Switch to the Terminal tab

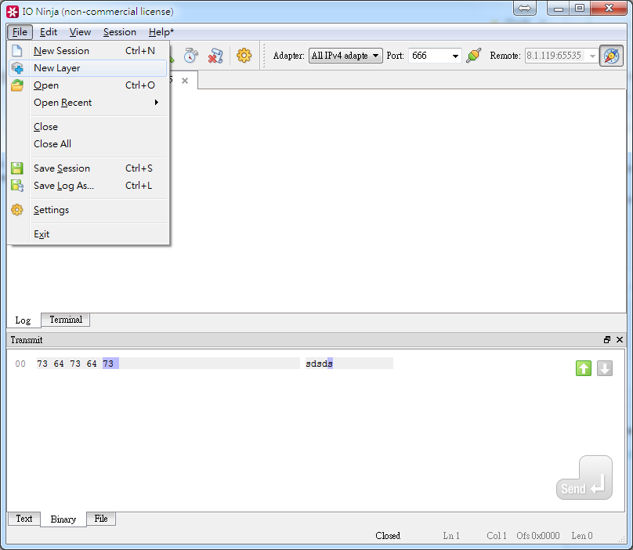(x=66, y=320)
